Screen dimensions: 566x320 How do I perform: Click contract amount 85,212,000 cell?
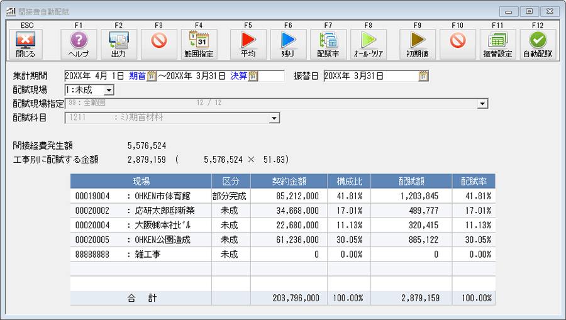tap(289, 196)
